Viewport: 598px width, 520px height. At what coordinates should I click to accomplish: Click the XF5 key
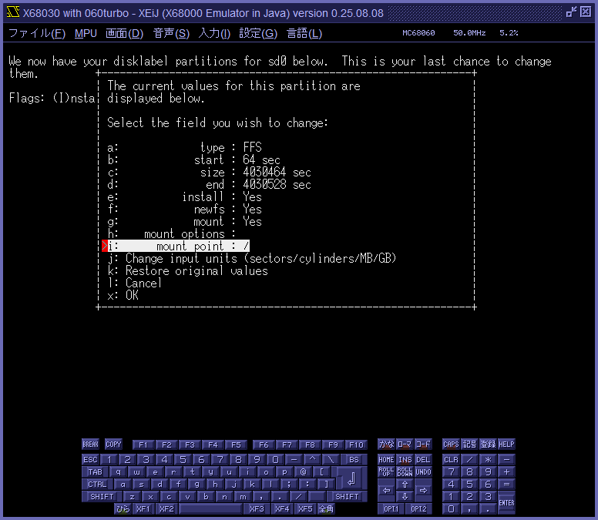[x=305, y=508]
